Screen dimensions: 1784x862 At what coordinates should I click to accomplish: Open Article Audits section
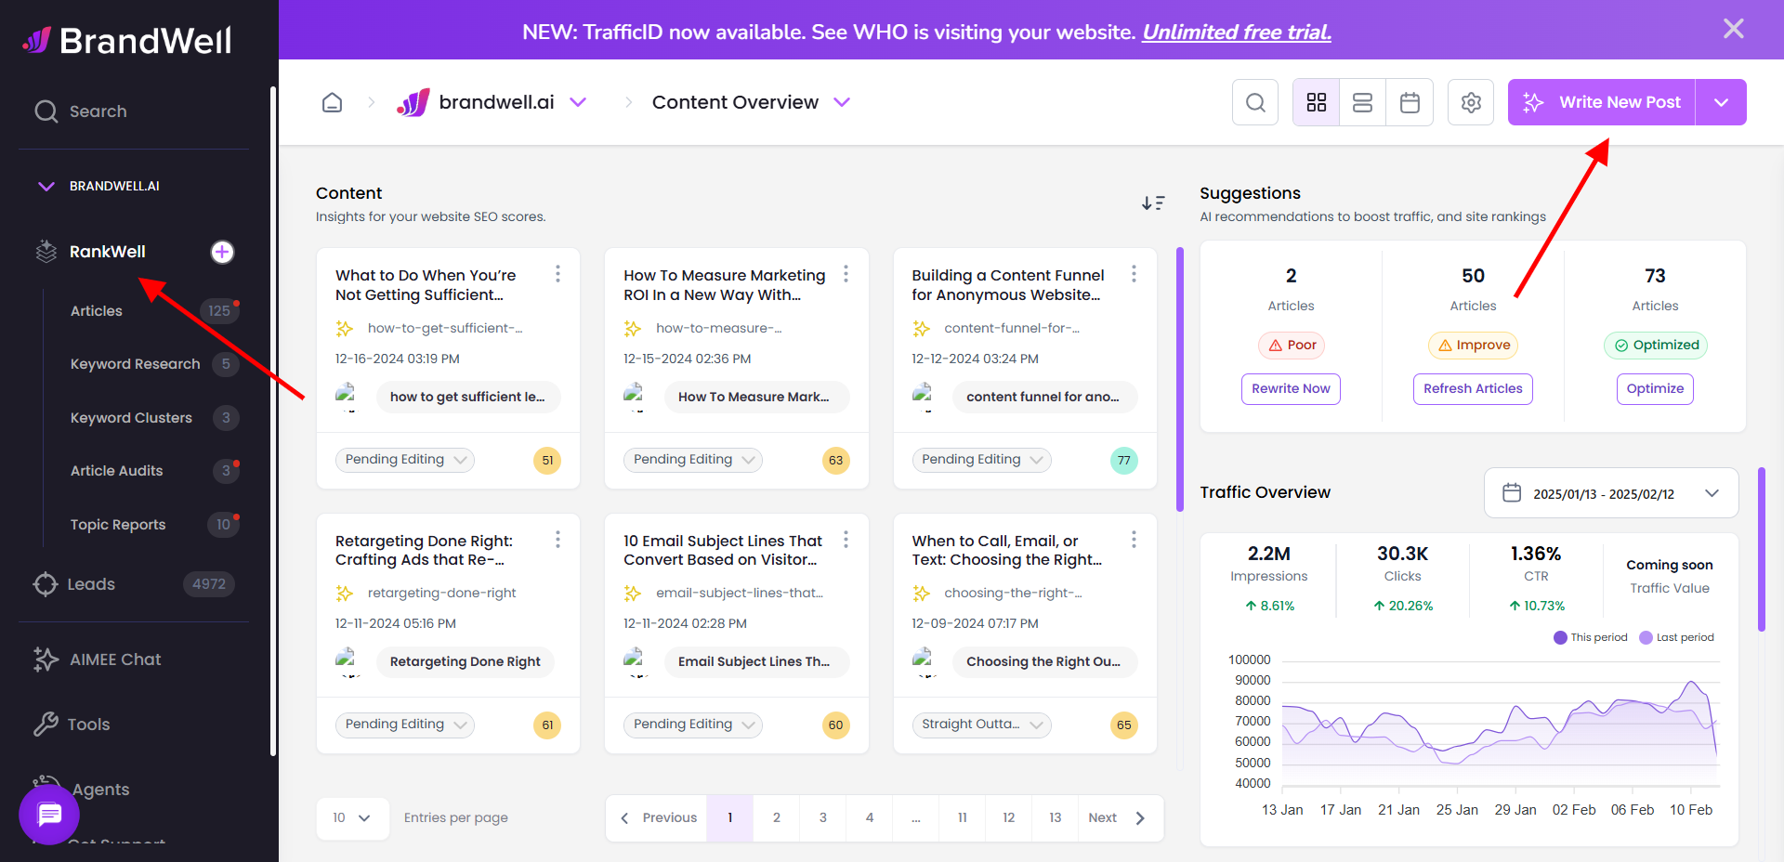[x=117, y=471]
